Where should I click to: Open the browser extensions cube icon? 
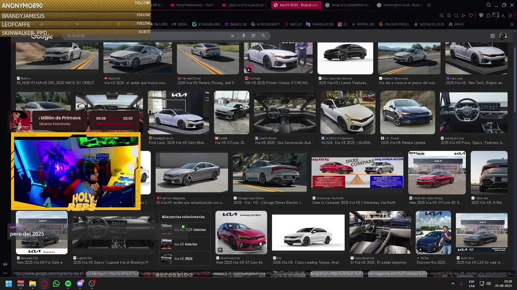coord(488,15)
